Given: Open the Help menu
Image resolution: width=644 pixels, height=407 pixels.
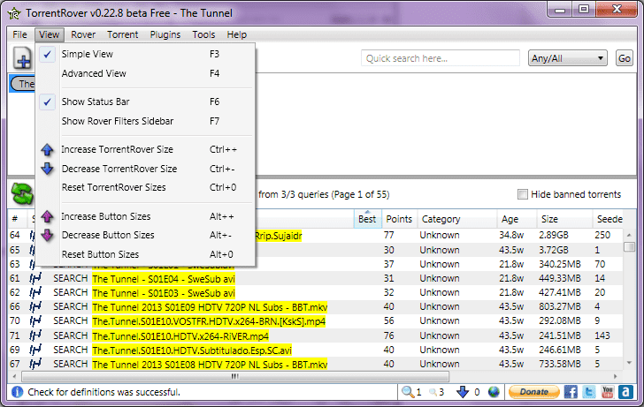Looking at the screenshot, I should coord(236,34).
